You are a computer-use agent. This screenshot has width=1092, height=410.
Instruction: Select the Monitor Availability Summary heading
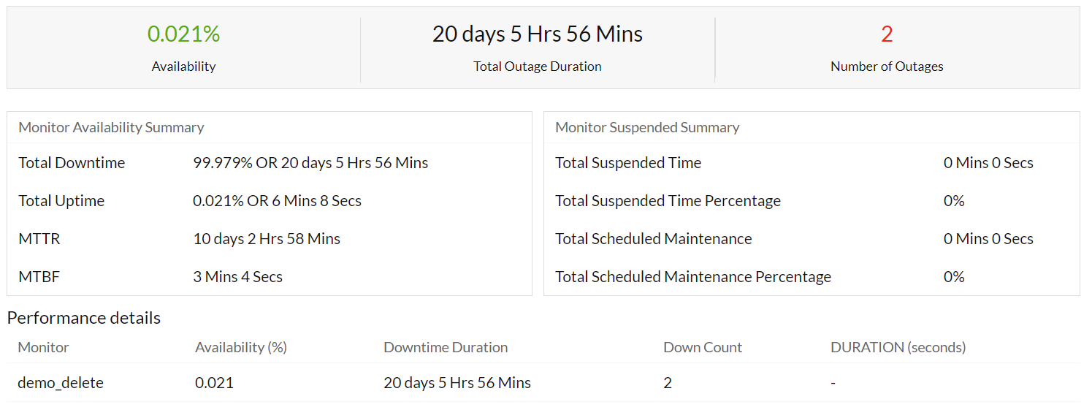111,128
